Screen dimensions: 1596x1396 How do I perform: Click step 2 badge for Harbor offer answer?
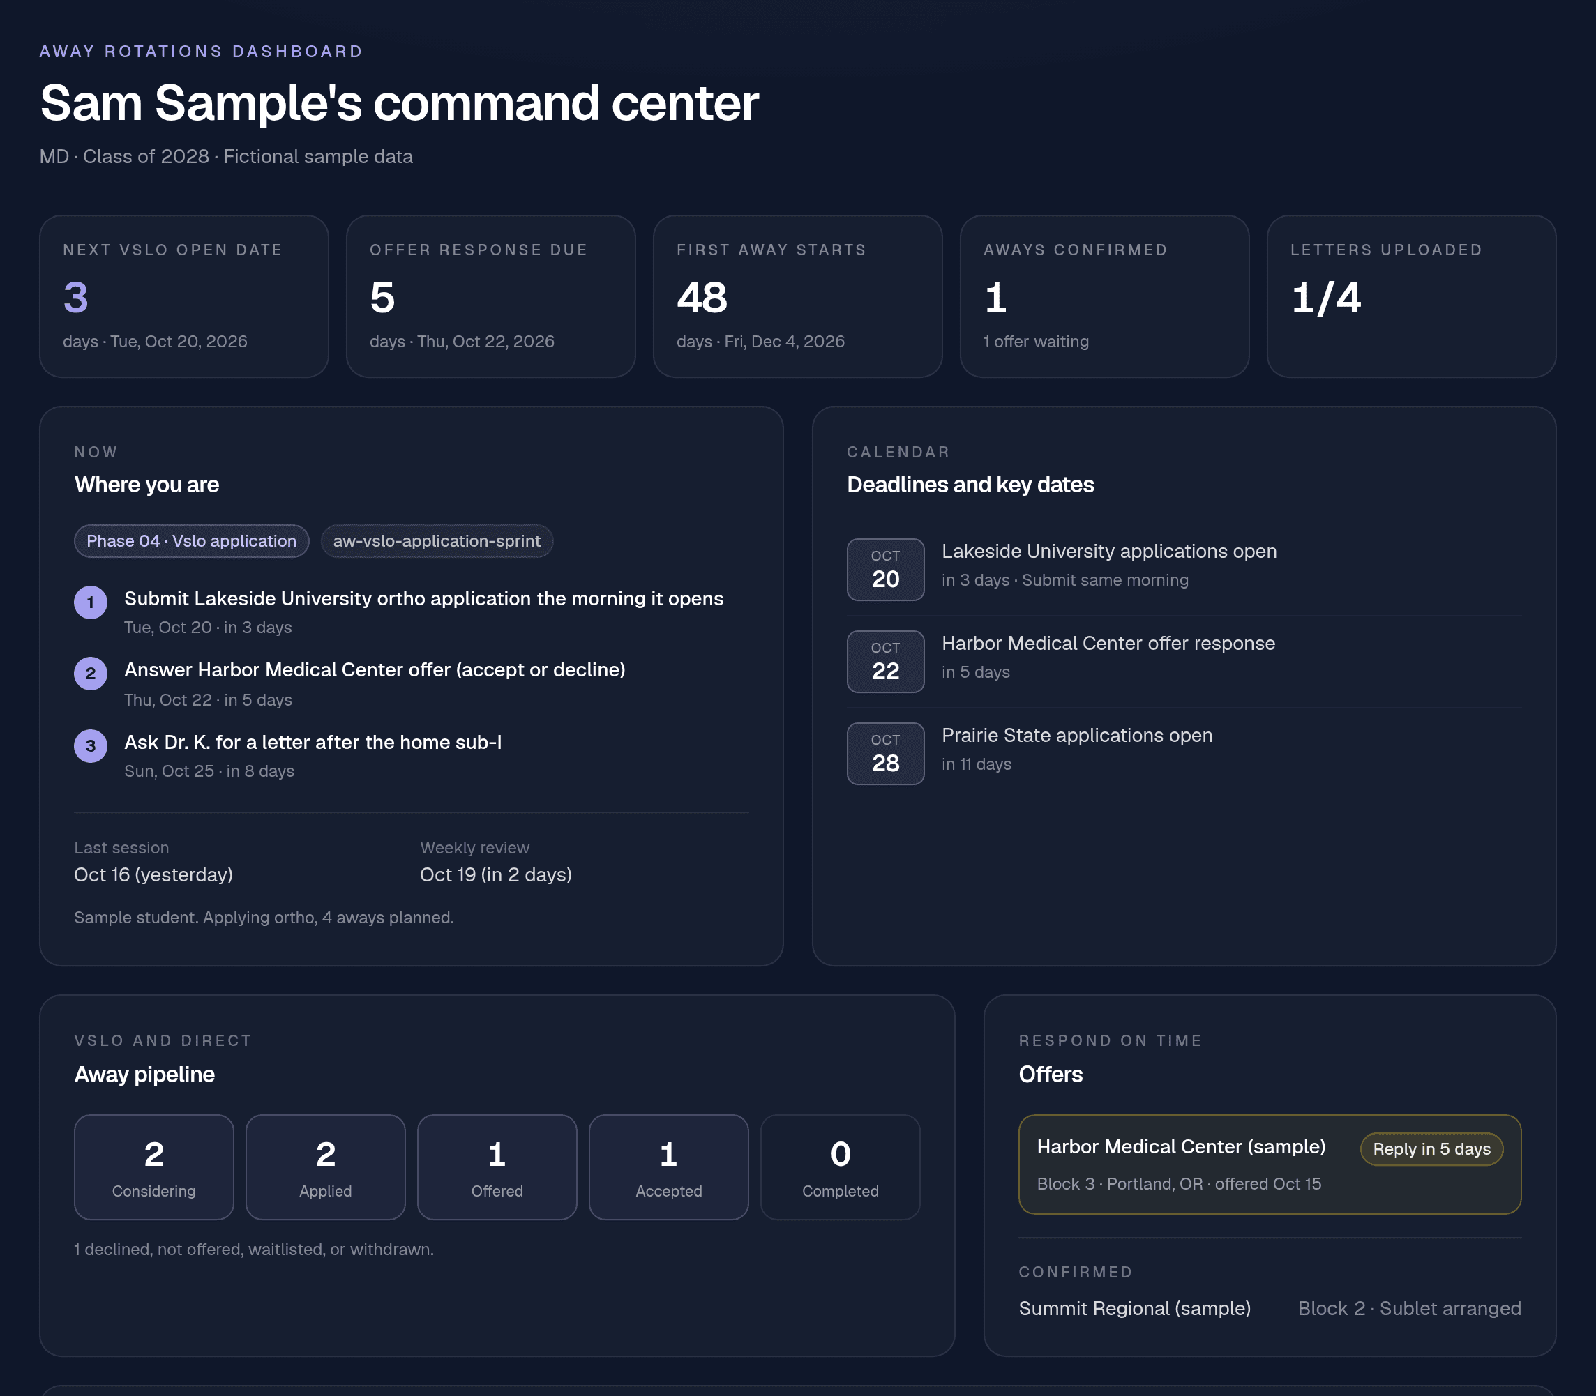[x=91, y=673]
